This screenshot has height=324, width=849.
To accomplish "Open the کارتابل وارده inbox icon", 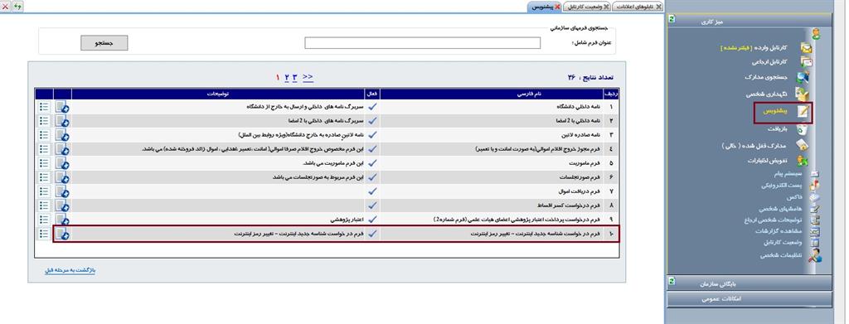I will [806, 48].
